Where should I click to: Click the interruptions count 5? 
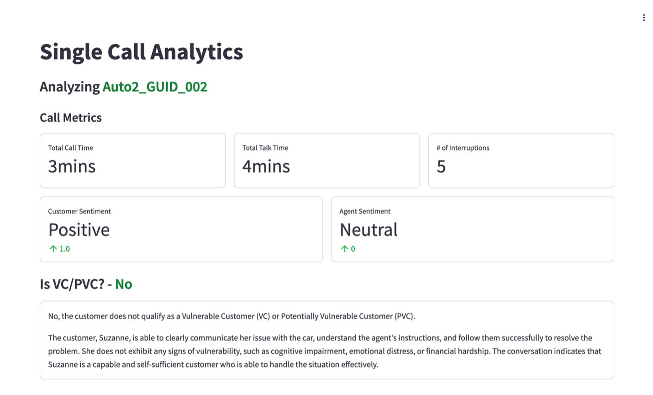[441, 166]
